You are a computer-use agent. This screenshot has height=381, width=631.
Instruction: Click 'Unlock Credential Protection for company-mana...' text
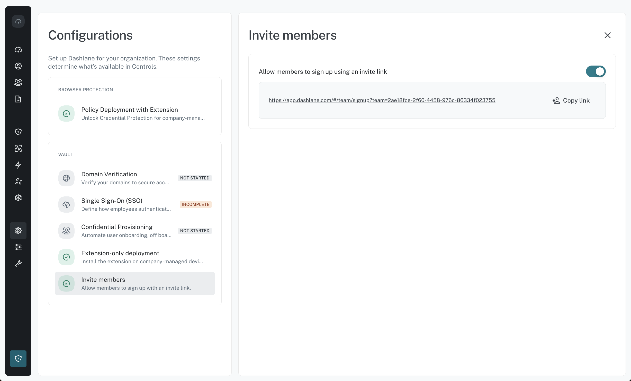[143, 118]
